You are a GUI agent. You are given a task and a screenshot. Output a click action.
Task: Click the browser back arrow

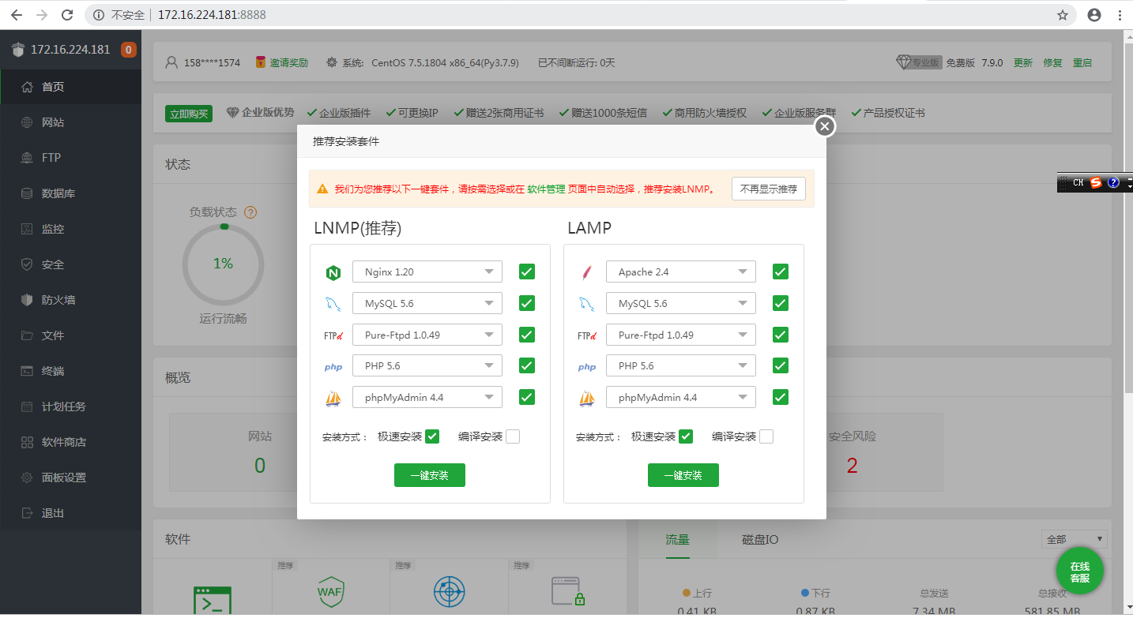16,15
